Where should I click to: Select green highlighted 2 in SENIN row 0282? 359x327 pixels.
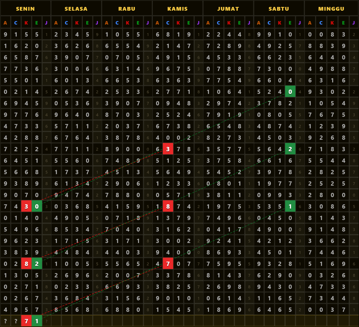(37, 264)
